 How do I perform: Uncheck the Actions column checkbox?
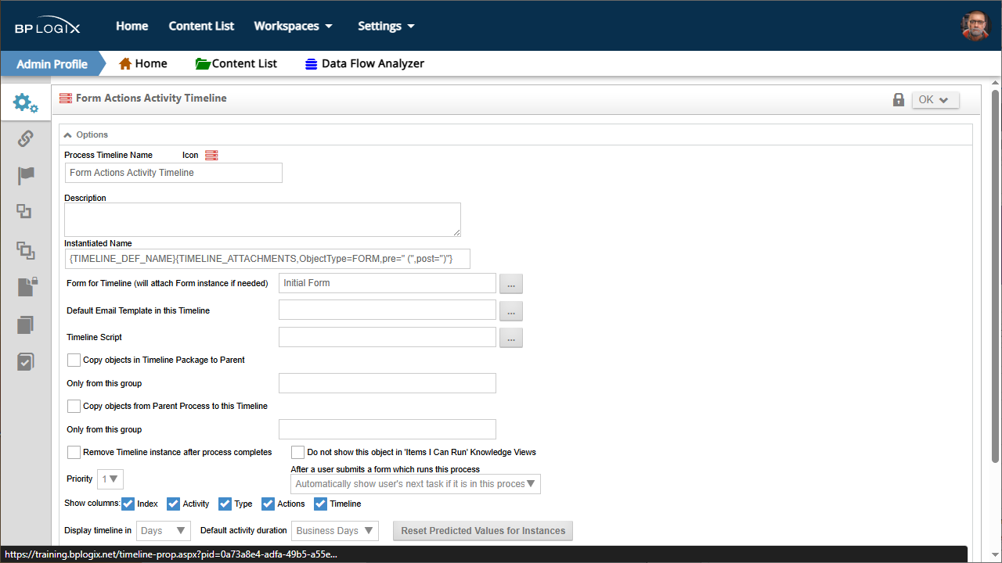(x=268, y=504)
